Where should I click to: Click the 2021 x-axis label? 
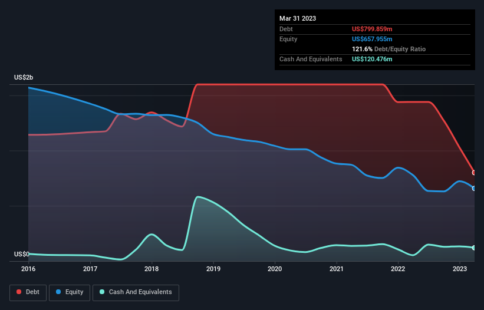[337, 269]
